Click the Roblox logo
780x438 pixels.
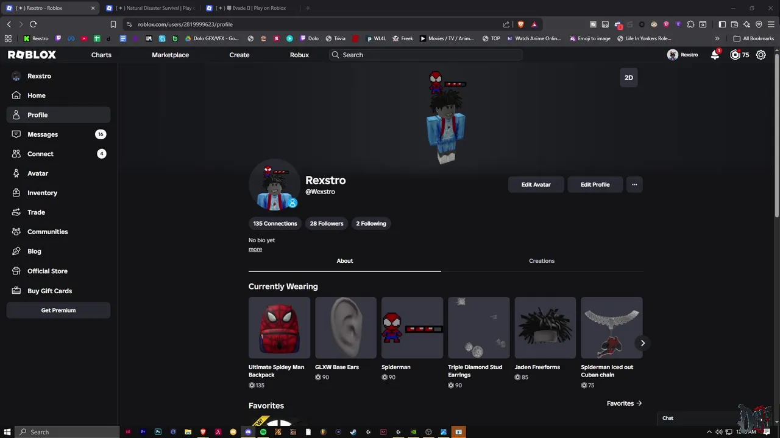click(32, 55)
